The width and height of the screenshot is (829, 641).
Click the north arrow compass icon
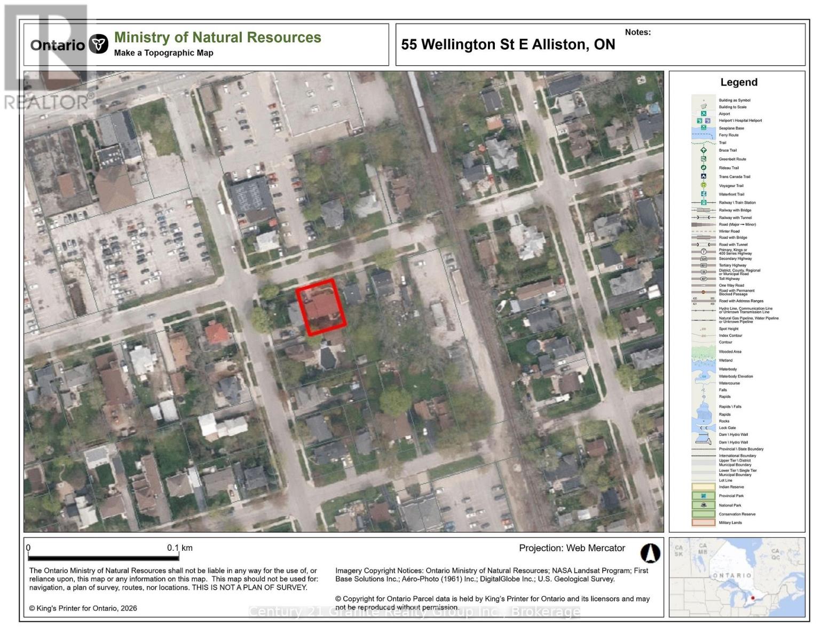(650, 553)
